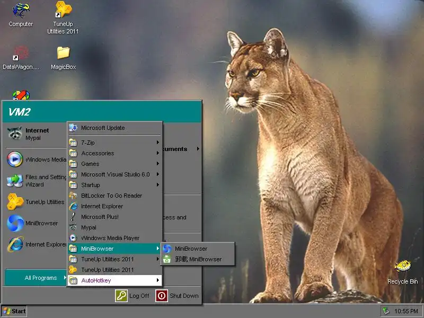Expand the 7-Zip submenu arrow

[x=157, y=142]
